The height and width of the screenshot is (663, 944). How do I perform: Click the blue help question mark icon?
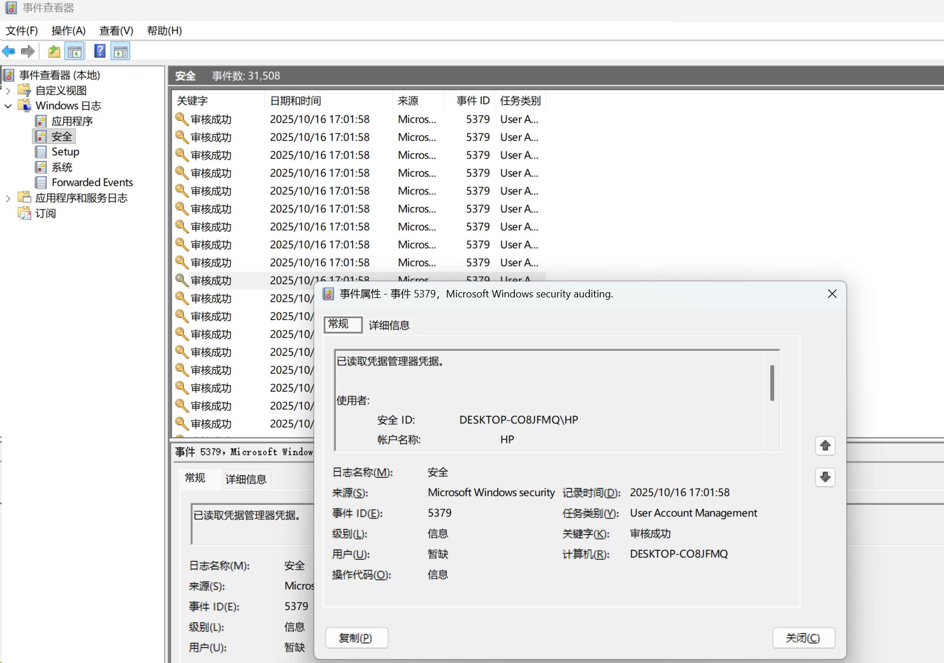[x=99, y=52]
